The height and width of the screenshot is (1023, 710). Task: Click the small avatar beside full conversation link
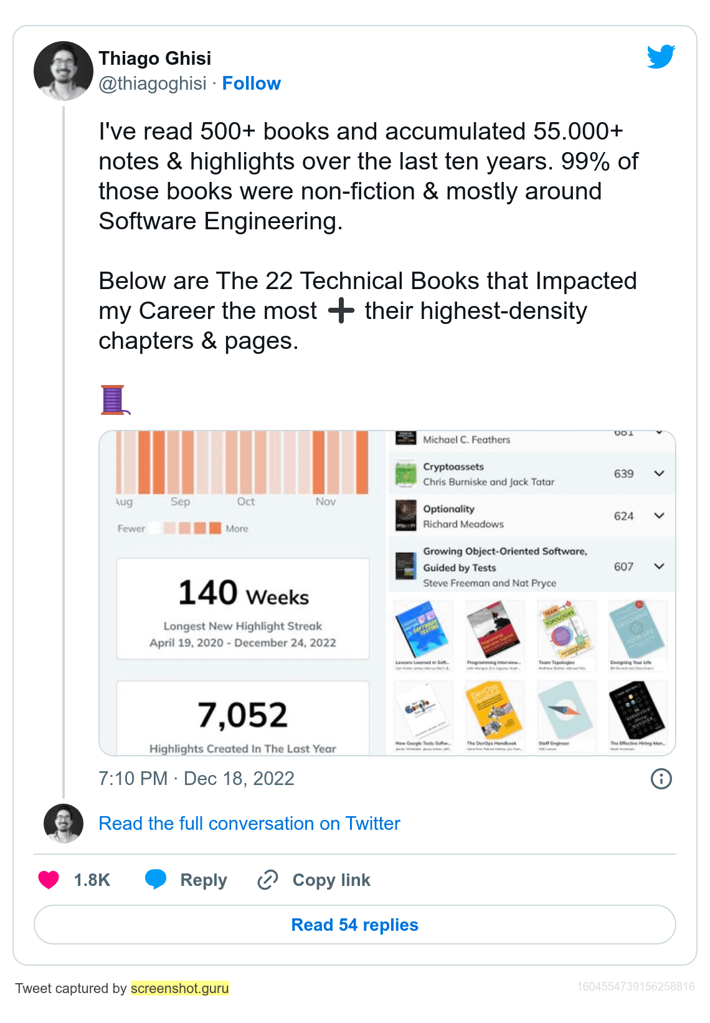(64, 824)
